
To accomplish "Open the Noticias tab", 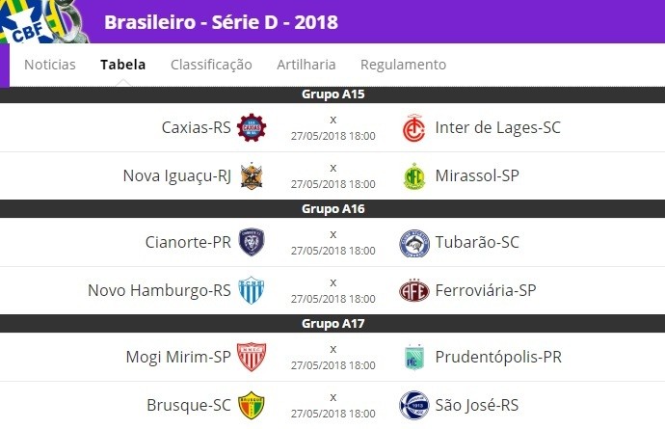I will pos(50,65).
